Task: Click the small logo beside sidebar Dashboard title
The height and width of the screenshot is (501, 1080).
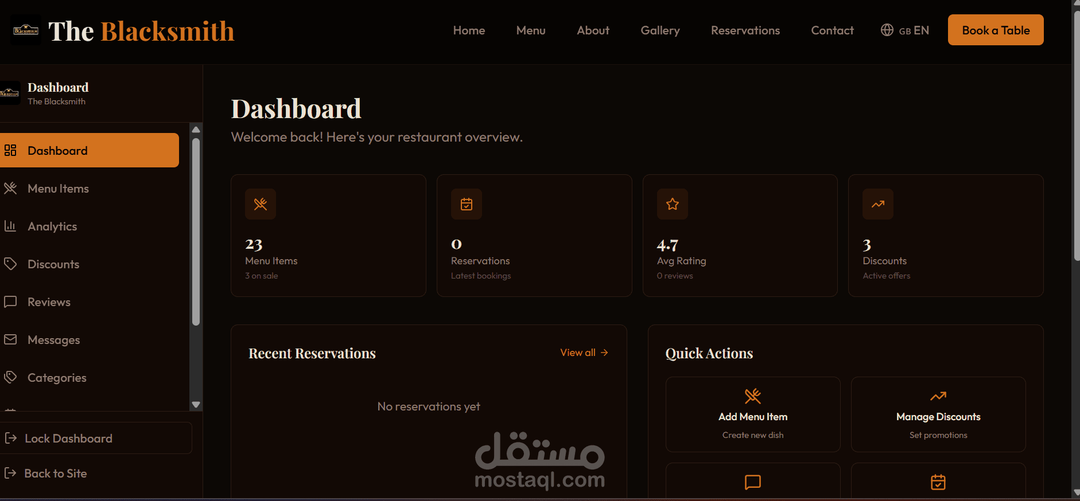Action: (10, 93)
